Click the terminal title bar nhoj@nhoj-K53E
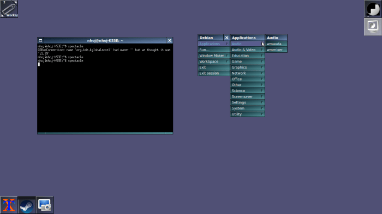This screenshot has height=214, width=382. tap(105, 40)
